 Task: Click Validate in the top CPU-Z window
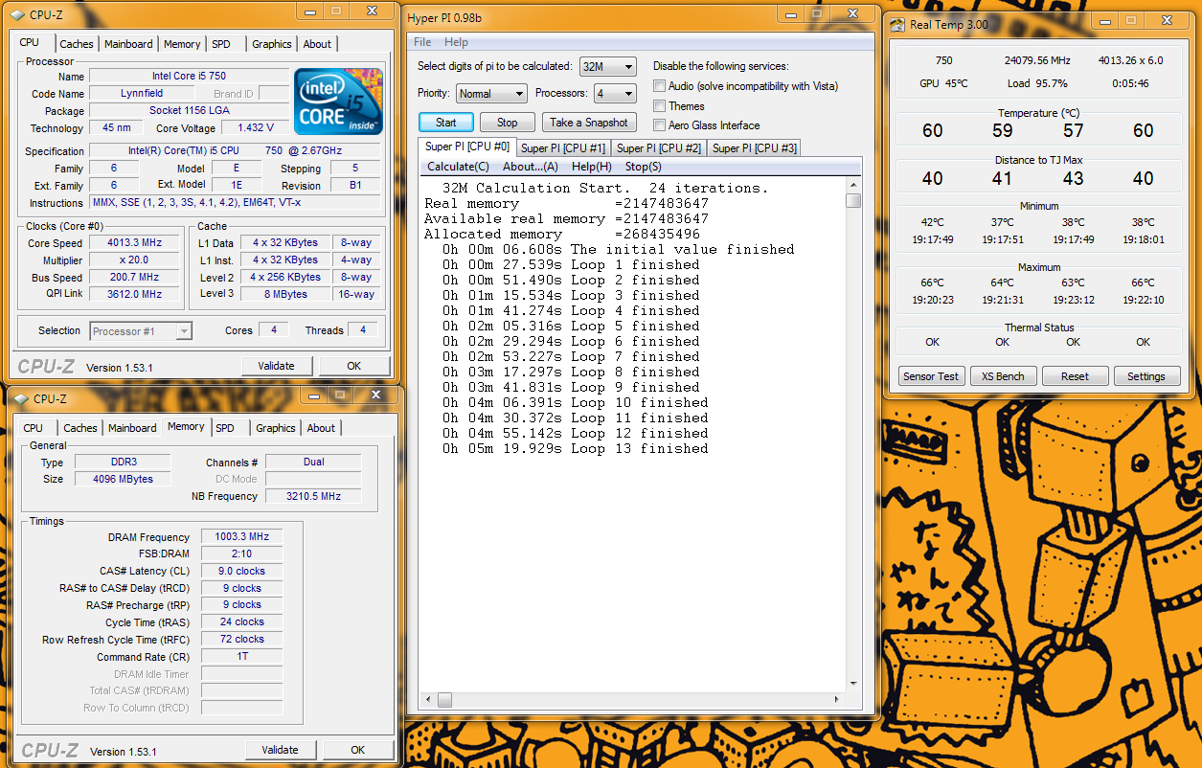[x=277, y=366]
